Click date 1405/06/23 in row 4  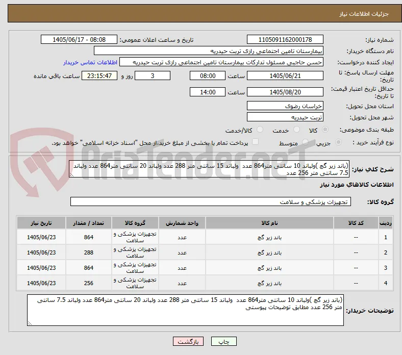[41, 283]
